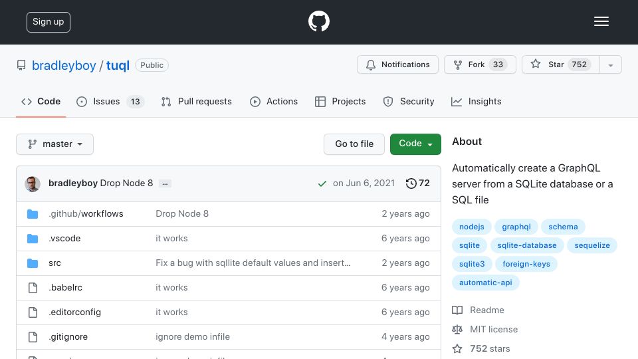Click the Public visibility badge
Screen dimensions: 638x359
click(x=152, y=65)
